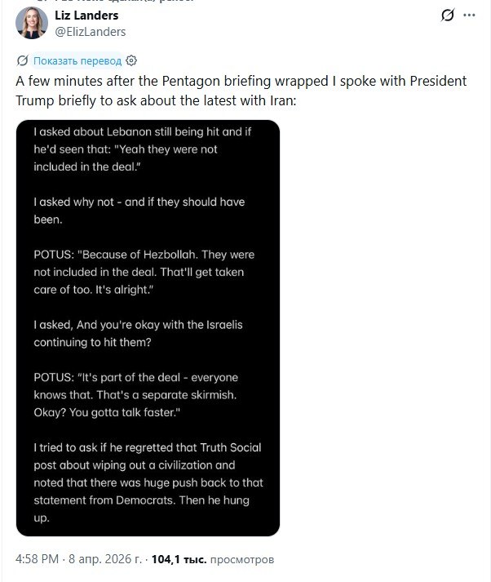
Task: Open the Grok explain icon
Action: tap(448, 16)
